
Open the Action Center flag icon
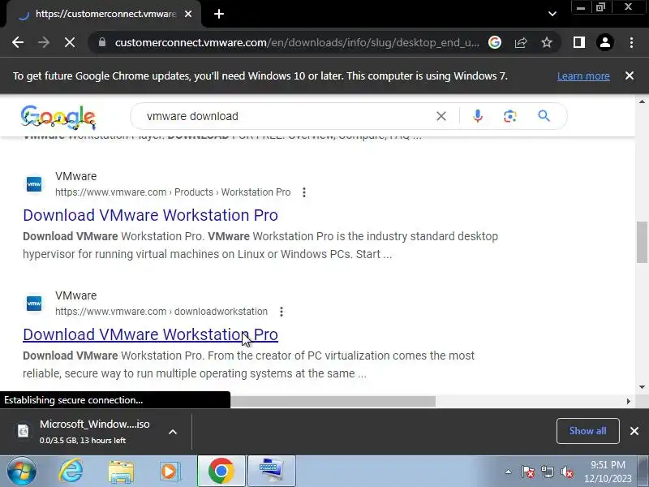528,472
